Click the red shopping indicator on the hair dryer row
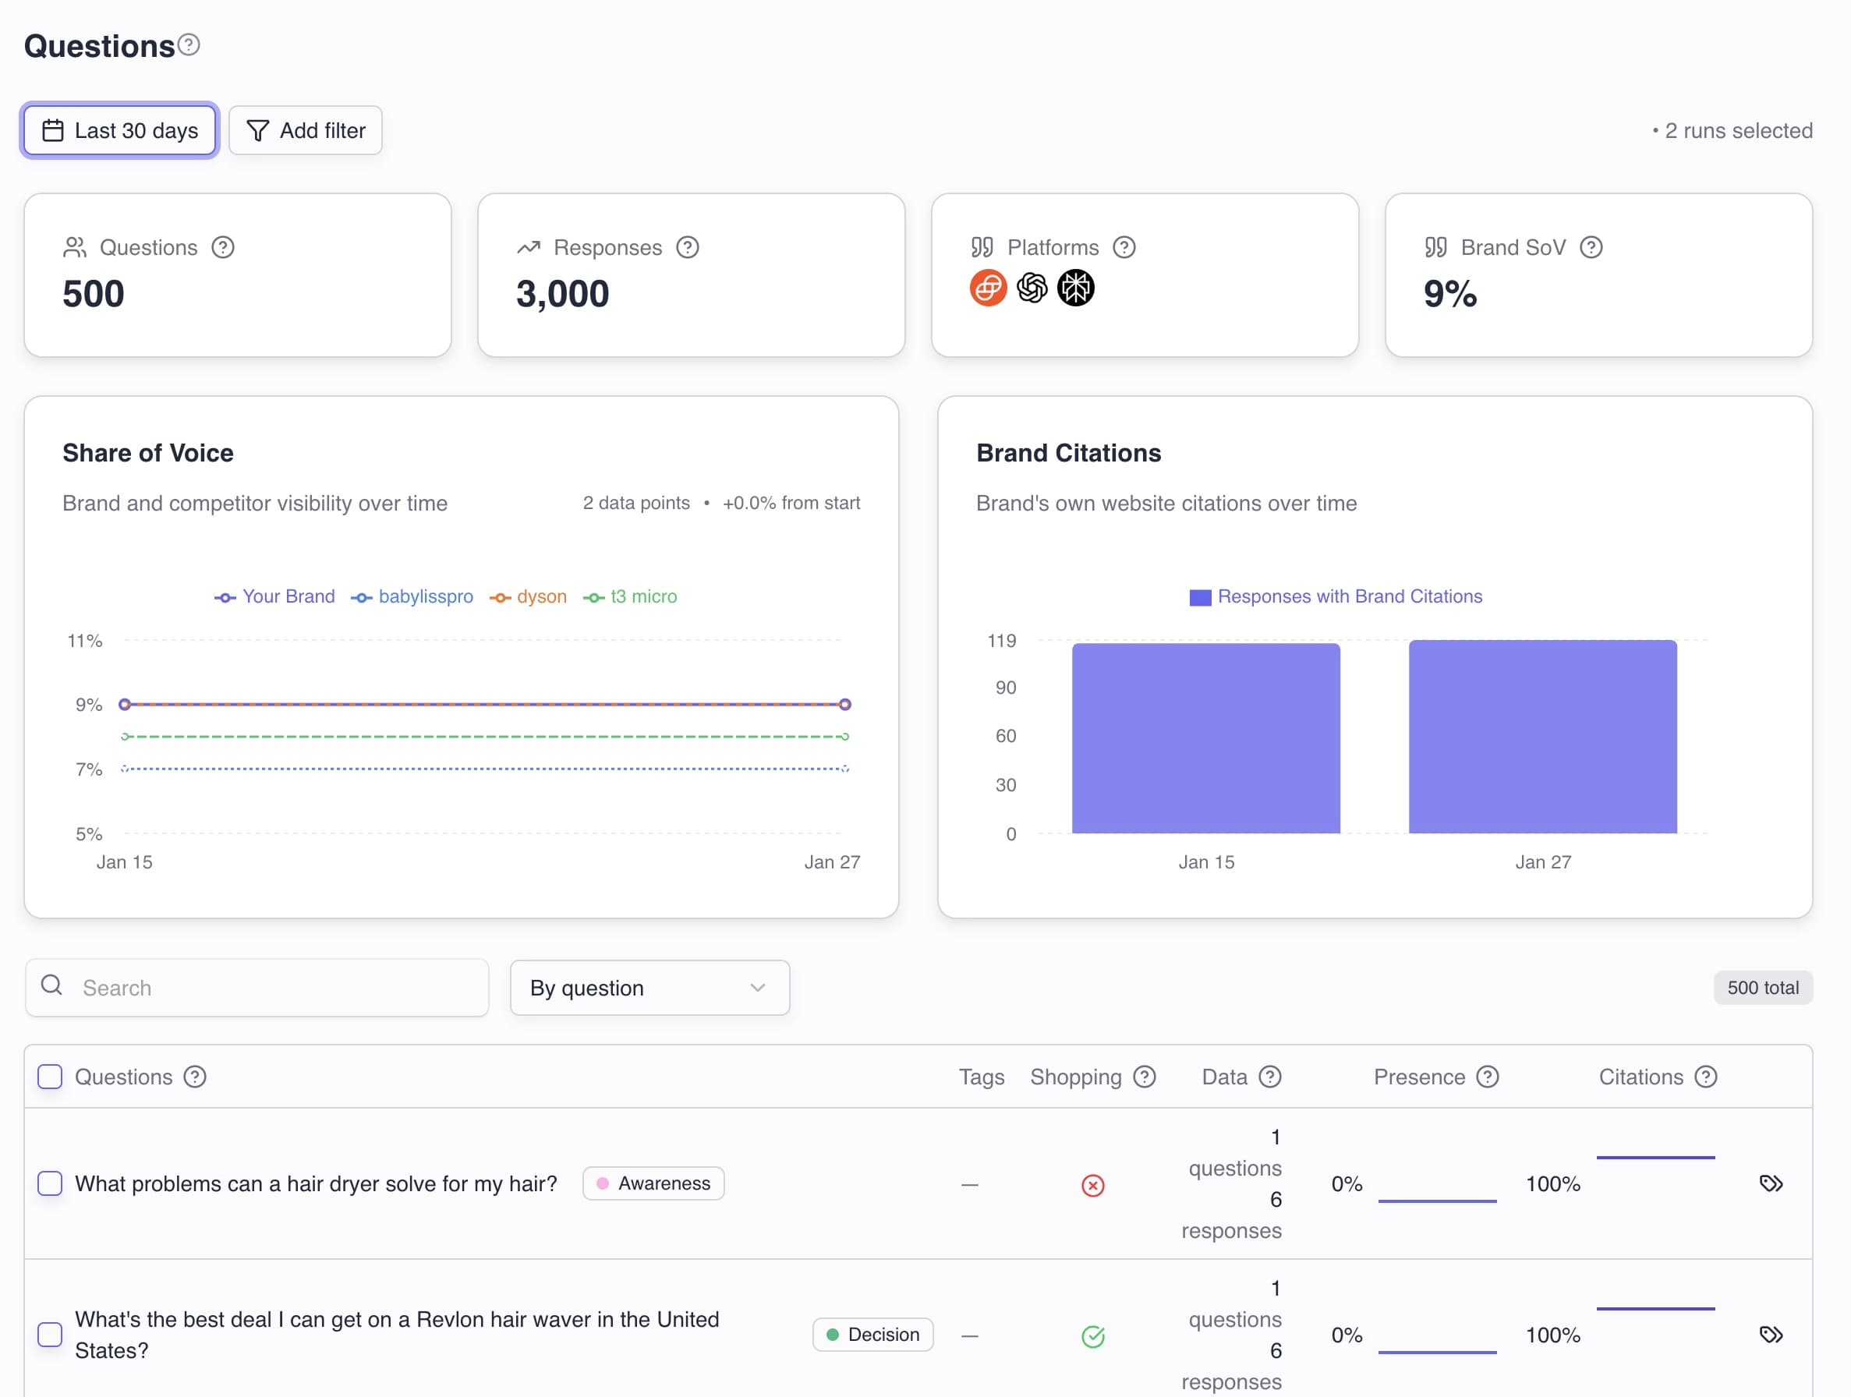The height and width of the screenshot is (1397, 1851). point(1093,1184)
